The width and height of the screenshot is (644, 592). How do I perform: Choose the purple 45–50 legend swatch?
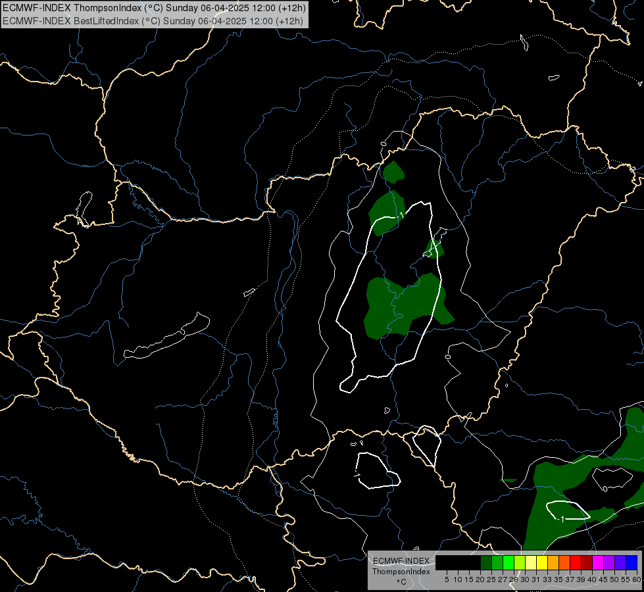609,562
